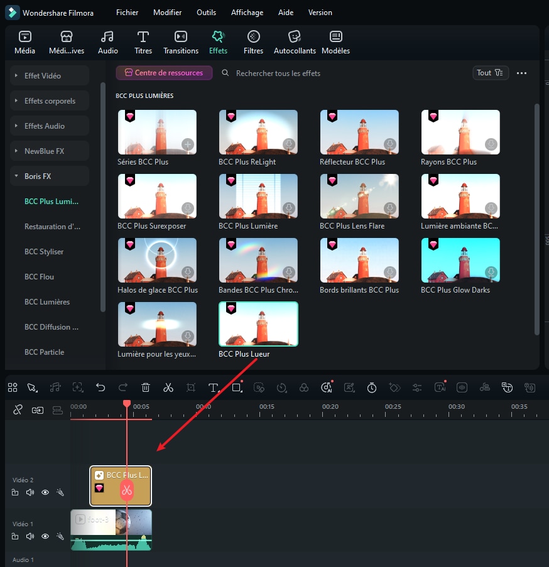The image size is (549, 567).
Task: Click the color overlapping circles icon
Action: coord(304,387)
